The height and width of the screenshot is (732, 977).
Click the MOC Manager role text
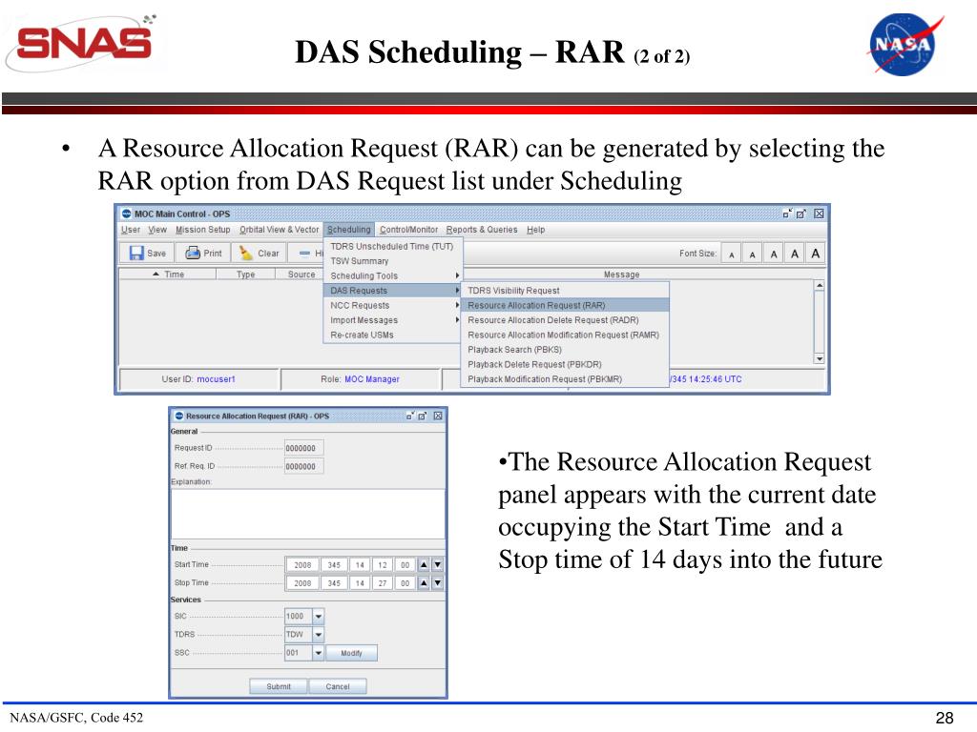(372, 379)
